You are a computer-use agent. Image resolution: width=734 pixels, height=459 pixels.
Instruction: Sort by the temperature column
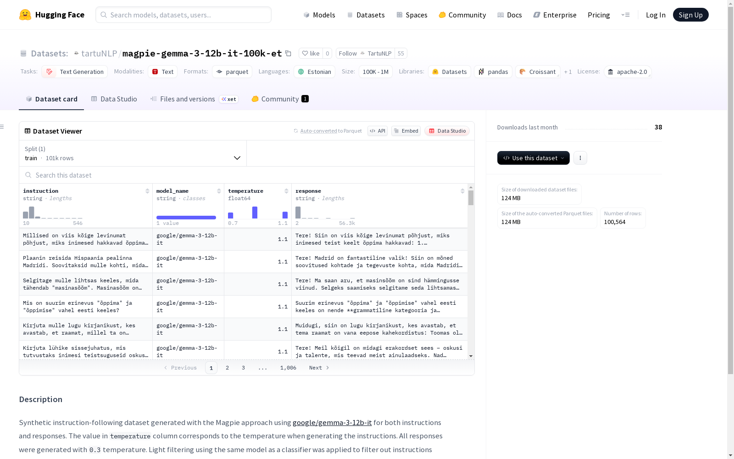click(286, 191)
